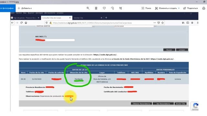207x116 pixels.
Task: Click the Observaciones label
Action: (33, 96)
